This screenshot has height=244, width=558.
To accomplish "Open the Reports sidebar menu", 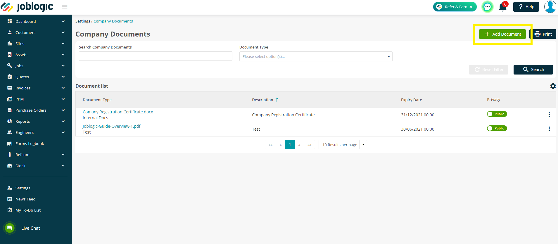I will 36,121.
